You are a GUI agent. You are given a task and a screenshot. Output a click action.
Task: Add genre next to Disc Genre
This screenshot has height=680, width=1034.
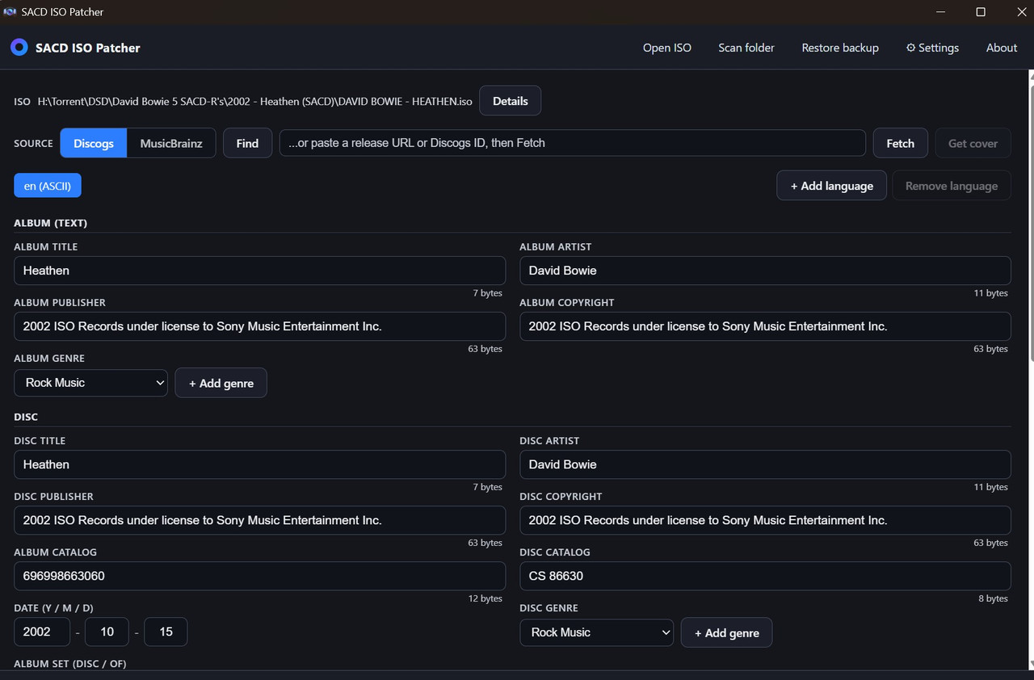coord(727,632)
